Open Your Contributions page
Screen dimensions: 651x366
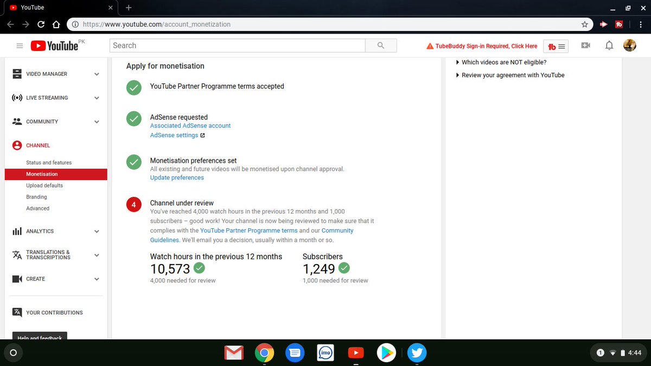[x=54, y=313]
